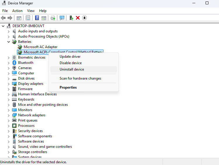Click the show/hide console tree toolbar icon
This screenshot has height=165, width=219.
tap(19, 18)
